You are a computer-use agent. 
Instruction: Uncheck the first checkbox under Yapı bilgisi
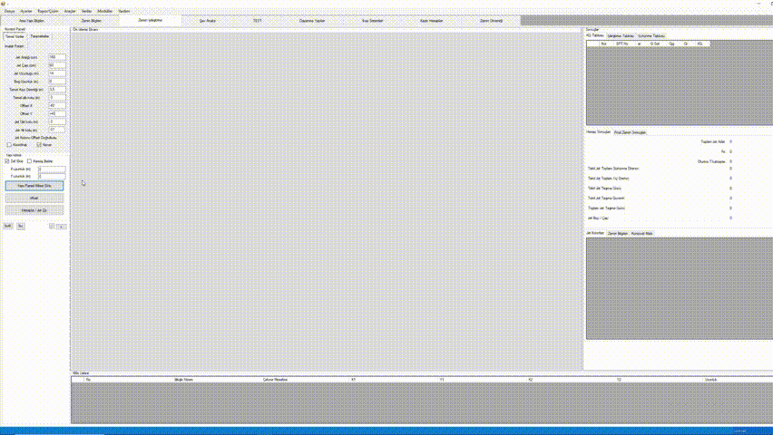[7, 160]
